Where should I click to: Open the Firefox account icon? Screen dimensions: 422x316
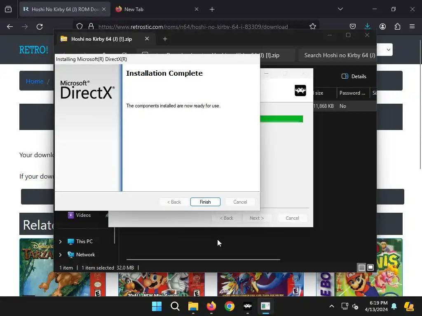[x=382, y=26]
